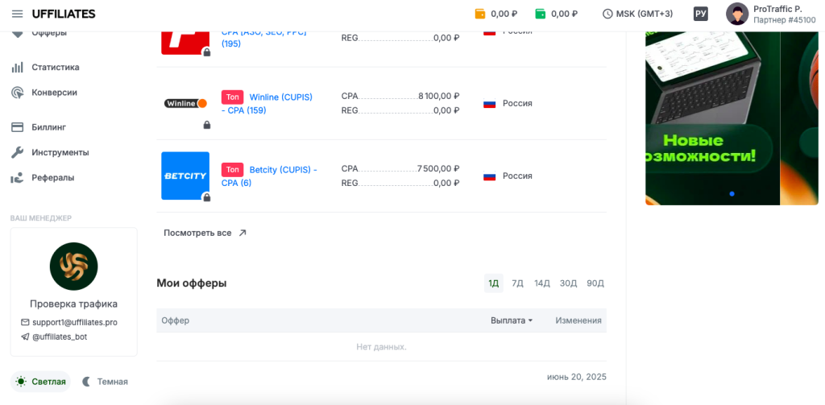Viewport: 825px width, 405px height.
Task: Open the hamburger navigation menu
Action: pos(18,14)
